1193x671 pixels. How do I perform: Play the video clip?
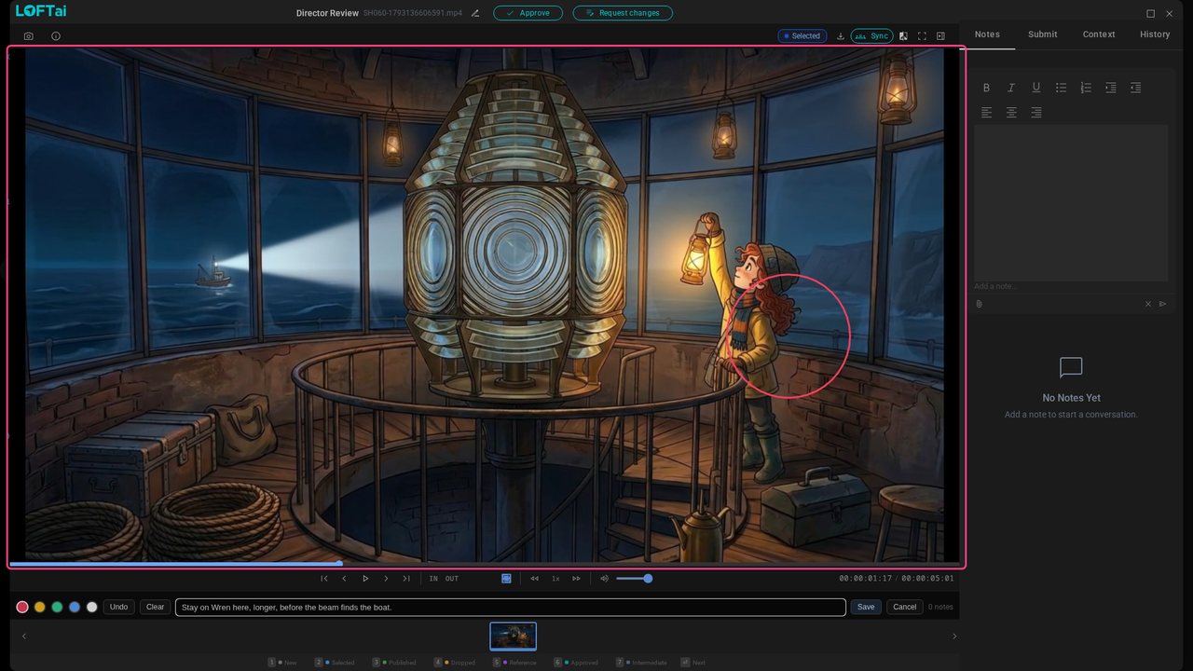[365, 579]
